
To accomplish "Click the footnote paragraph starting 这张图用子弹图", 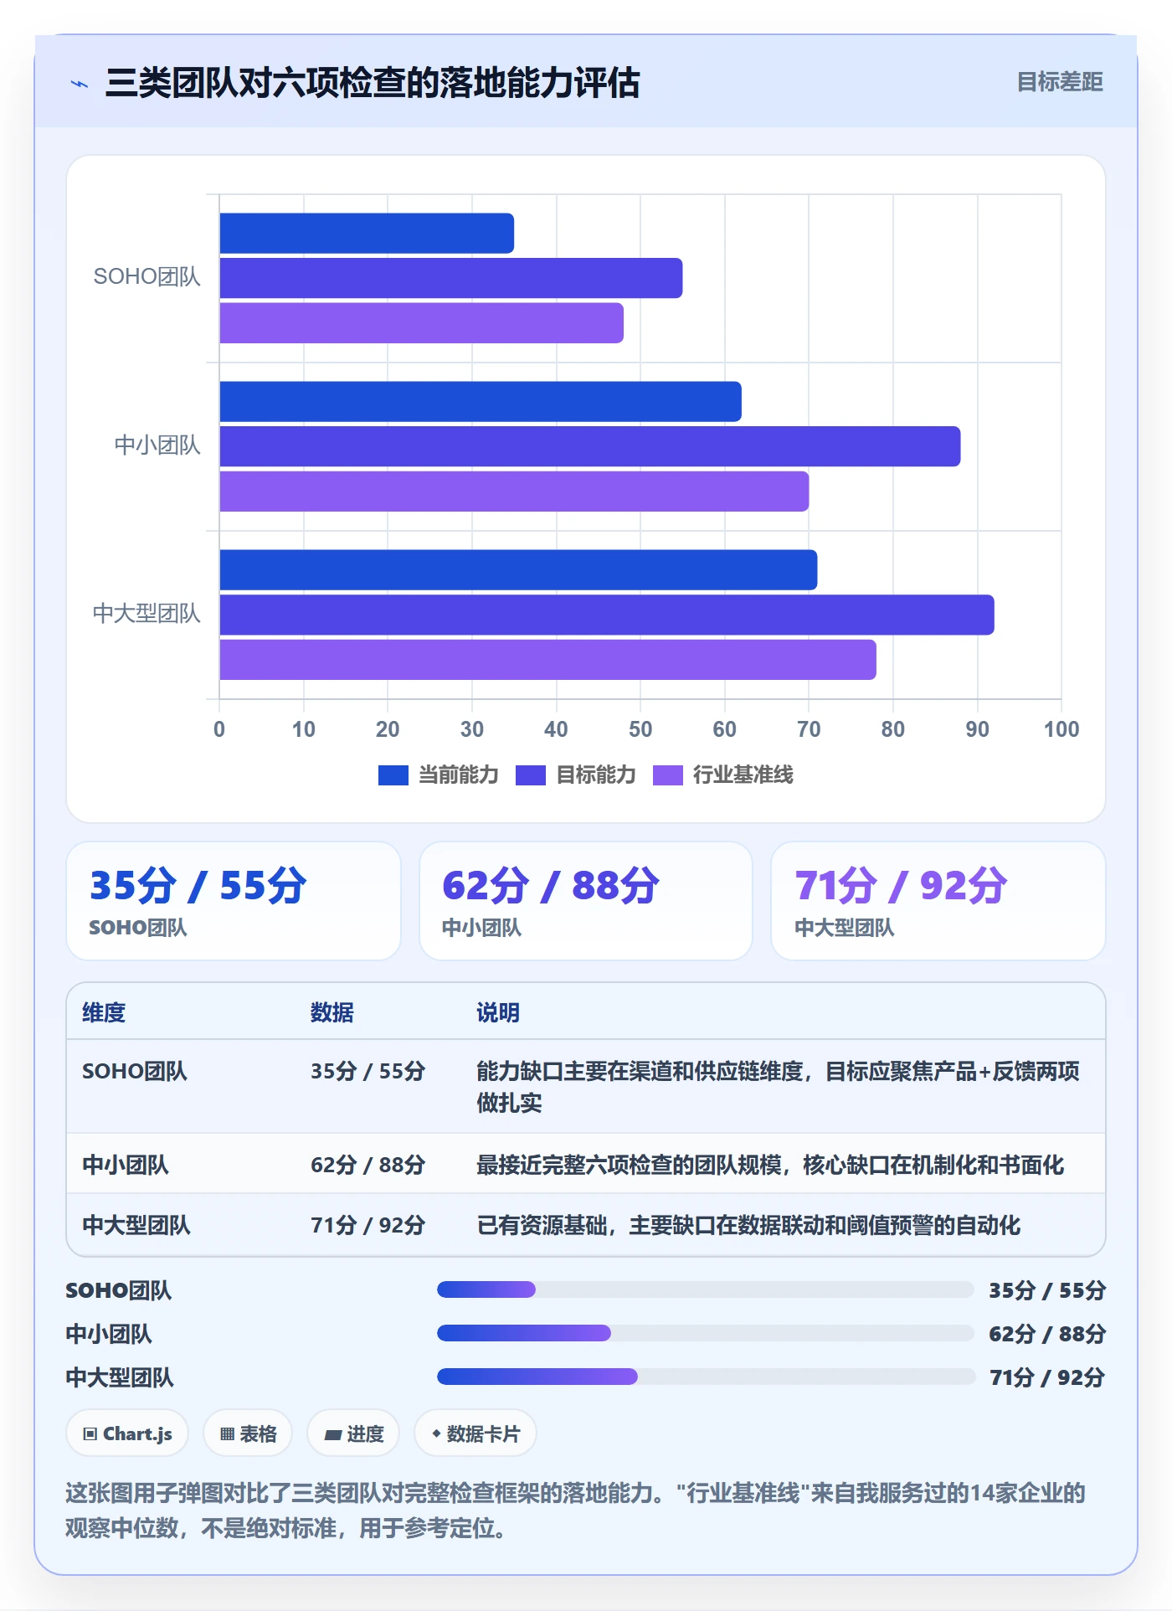I will 576,1511.
